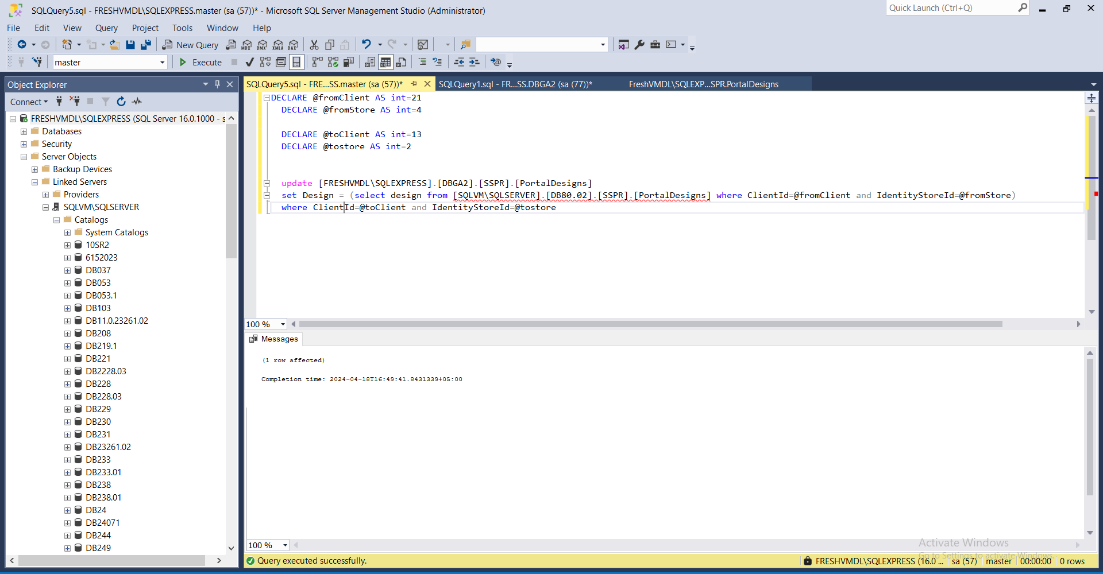Screen dimensions: 1103x574
Task: Refresh the Object Explorer
Action: coord(121,102)
